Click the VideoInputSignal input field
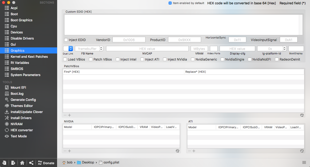 tap(289, 40)
